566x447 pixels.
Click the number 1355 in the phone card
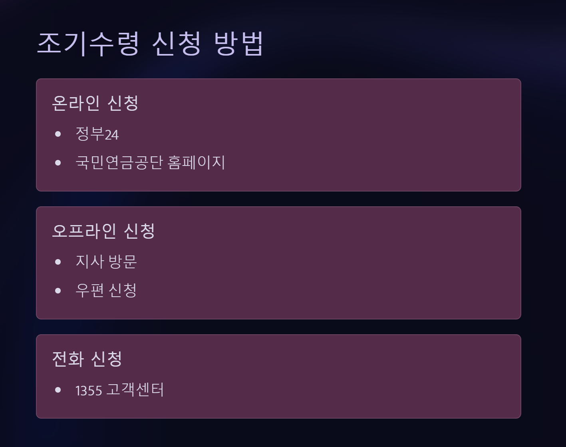coord(89,390)
